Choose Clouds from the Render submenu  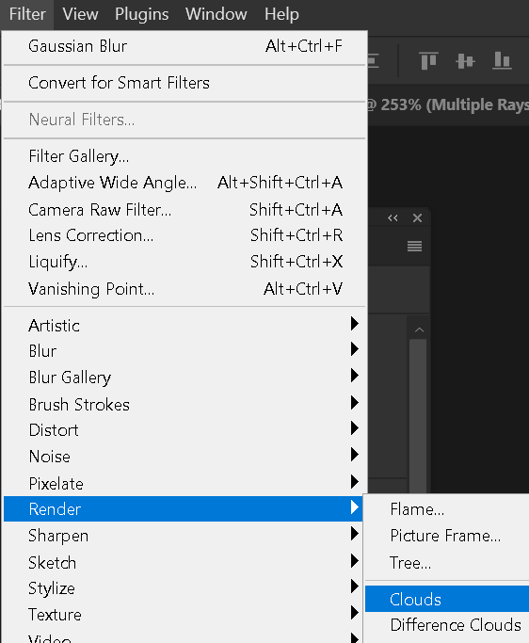[x=447, y=599]
